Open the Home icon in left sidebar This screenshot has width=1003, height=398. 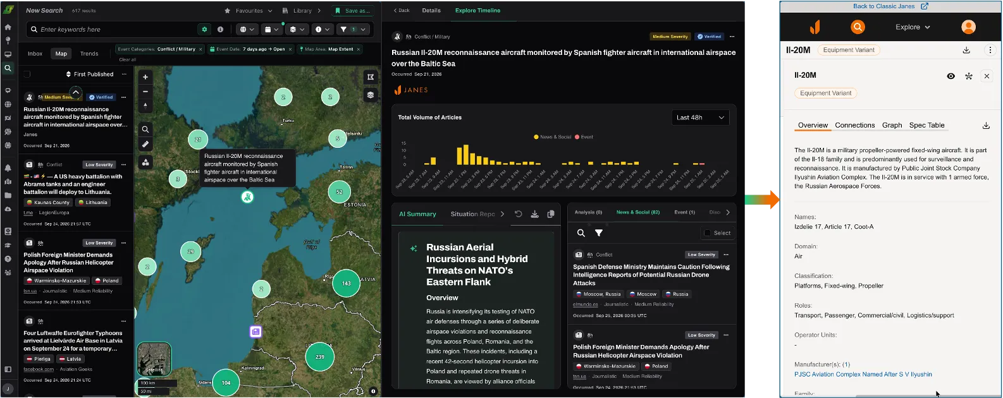(8, 27)
